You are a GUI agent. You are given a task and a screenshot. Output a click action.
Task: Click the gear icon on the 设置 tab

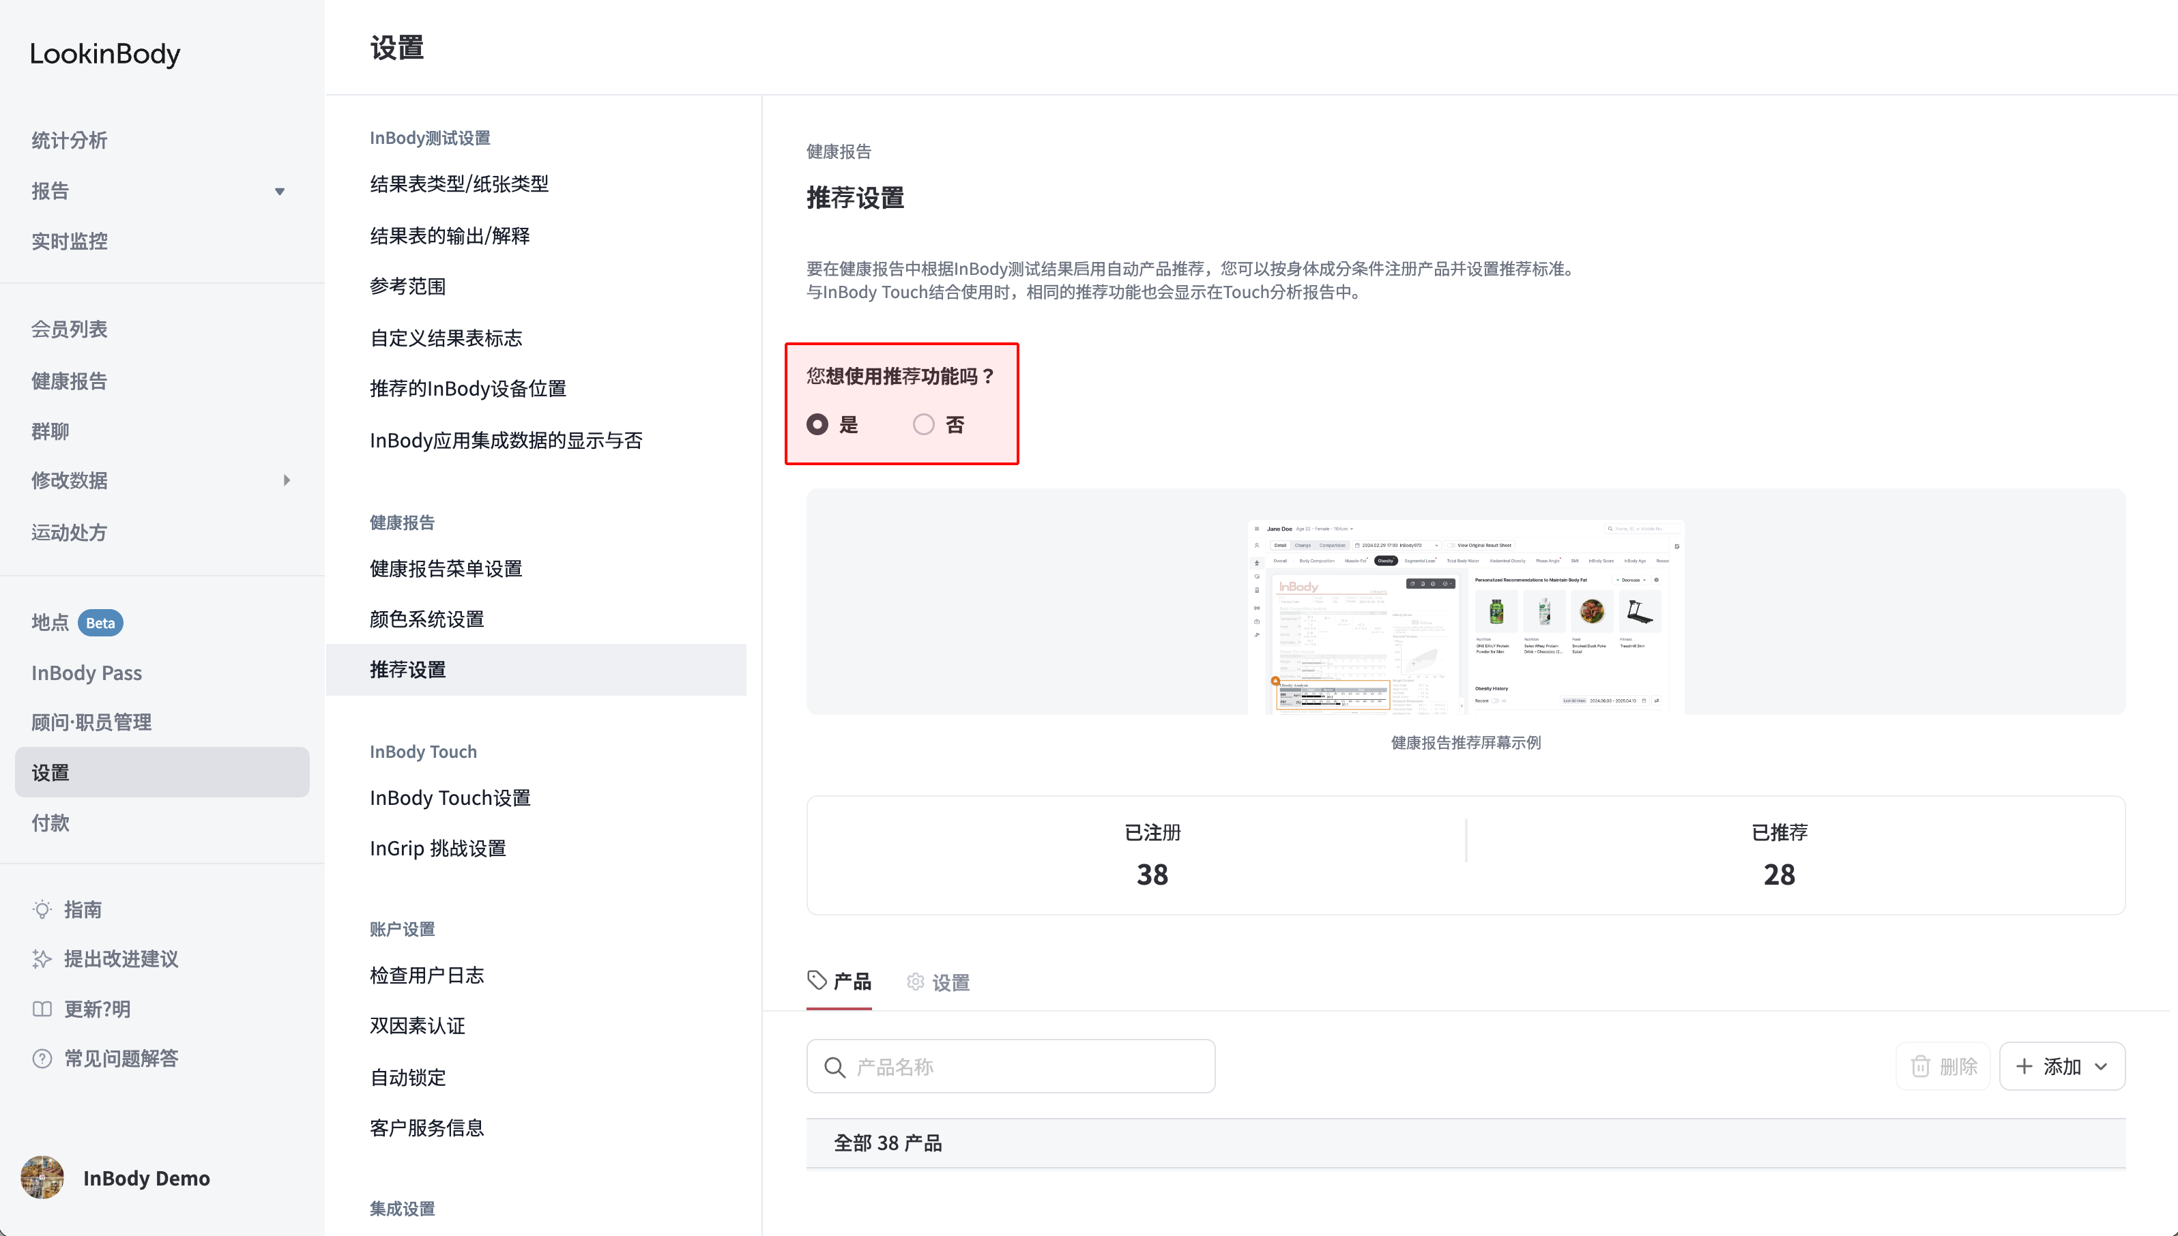click(916, 982)
